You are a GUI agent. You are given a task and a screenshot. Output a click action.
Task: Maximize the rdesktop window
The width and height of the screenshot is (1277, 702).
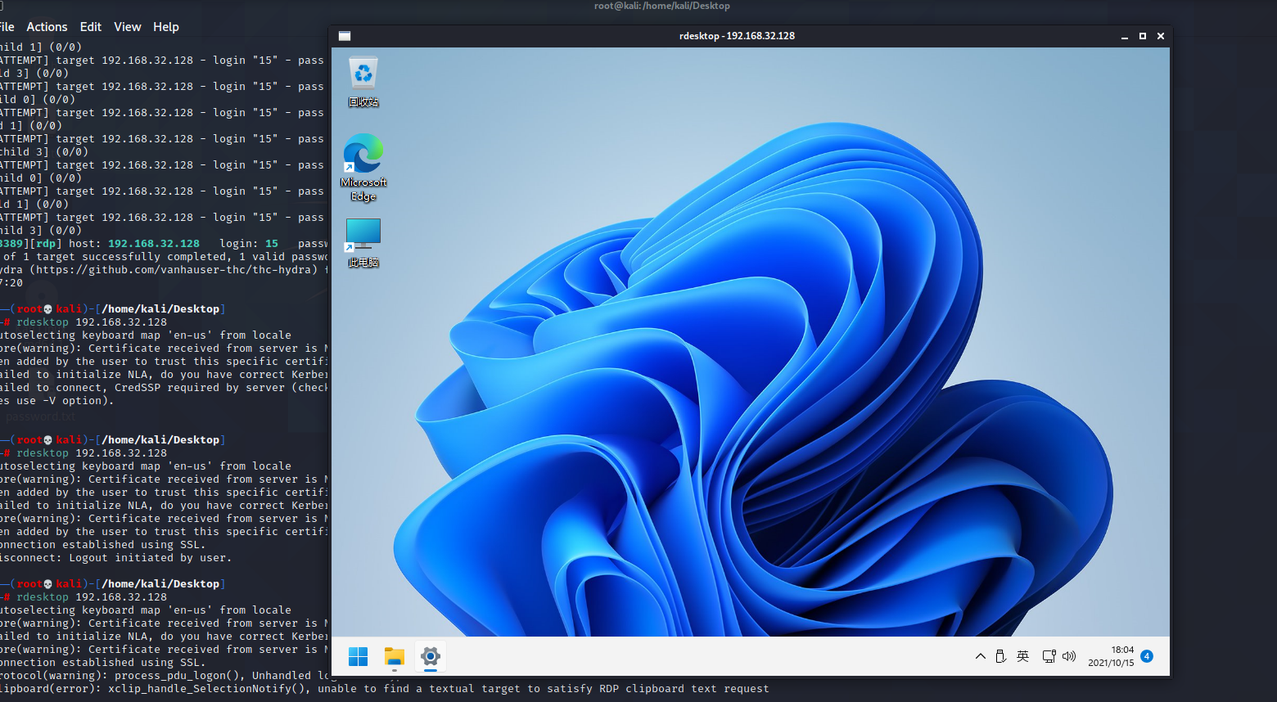tap(1143, 36)
